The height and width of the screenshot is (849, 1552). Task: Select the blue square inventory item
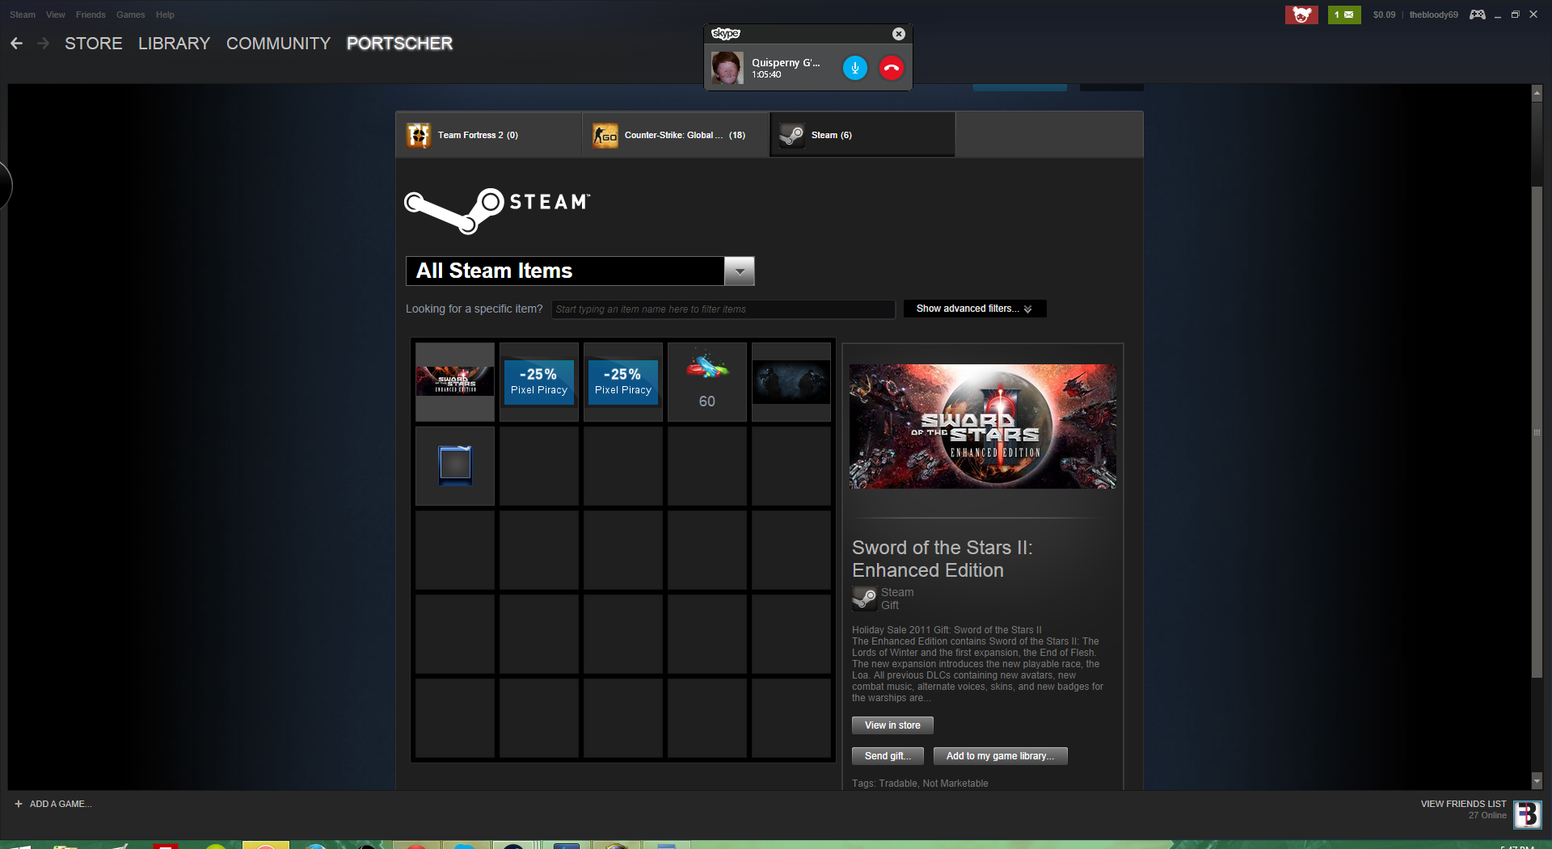point(455,466)
